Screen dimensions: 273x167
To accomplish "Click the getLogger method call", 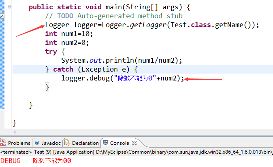I will [x=148, y=25].
